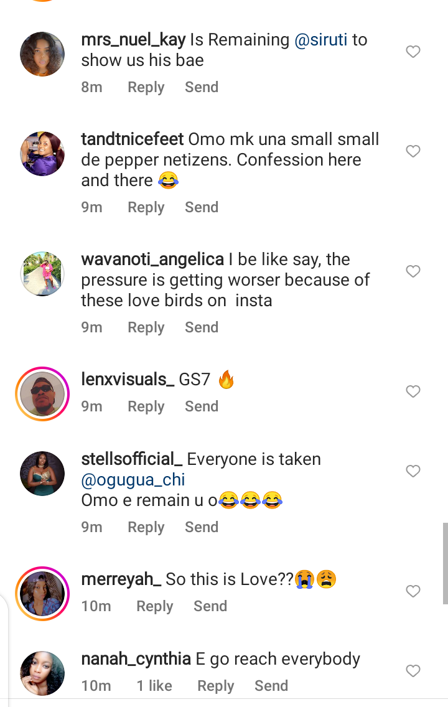View who liked nanah_cynthia's comment

pyautogui.click(x=154, y=686)
